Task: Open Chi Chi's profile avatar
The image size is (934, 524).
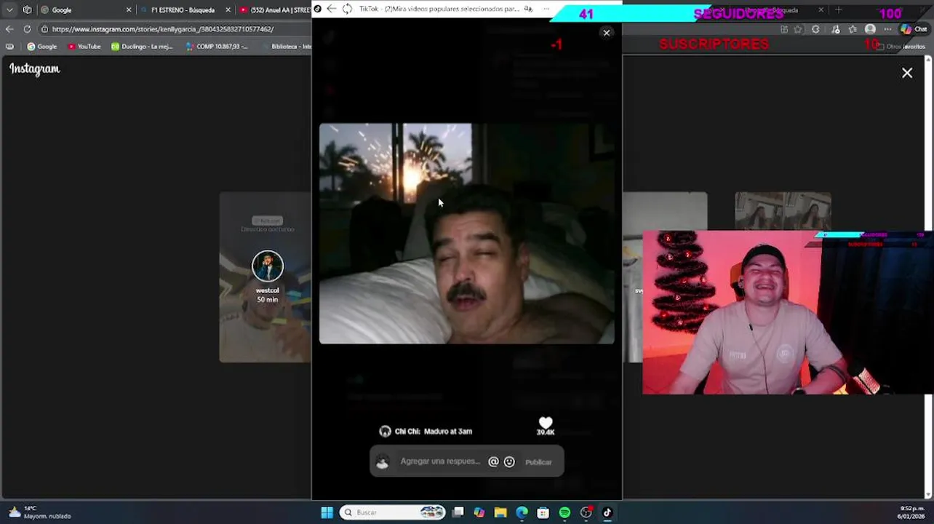Action: point(385,431)
